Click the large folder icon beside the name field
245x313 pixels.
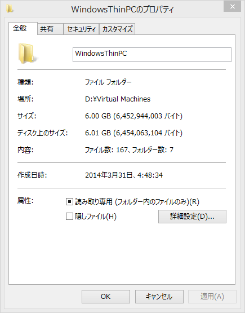(28, 54)
